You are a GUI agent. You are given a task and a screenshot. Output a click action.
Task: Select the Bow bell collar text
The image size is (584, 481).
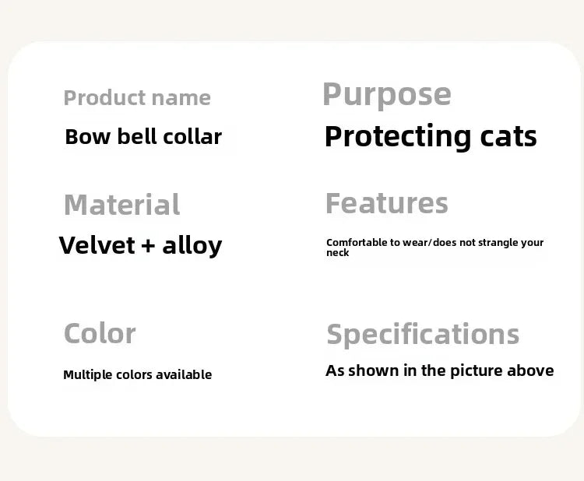pos(143,137)
